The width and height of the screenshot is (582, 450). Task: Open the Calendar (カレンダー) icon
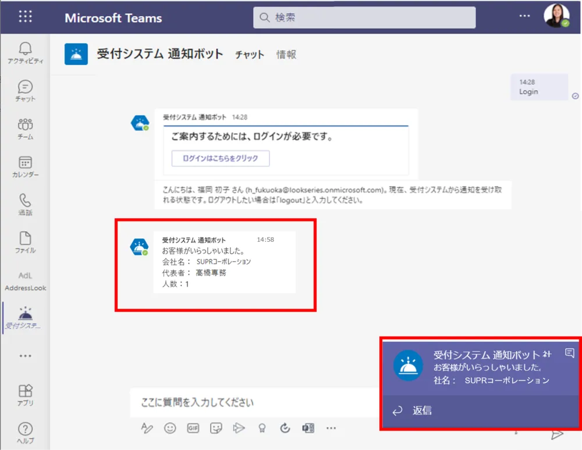coord(25,166)
